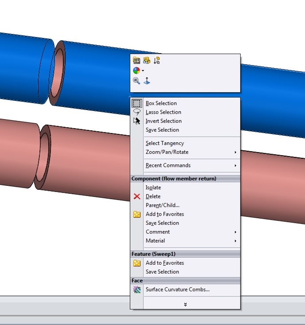
Task: Click Feature (Sweep1) section header
Action: [185, 254]
